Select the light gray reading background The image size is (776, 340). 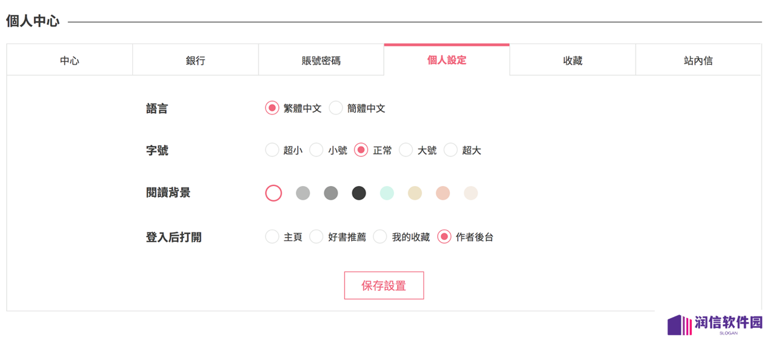click(x=303, y=193)
